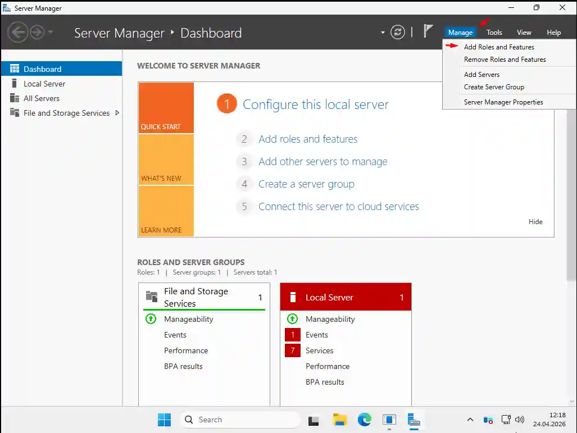The width and height of the screenshot is (577, 433).
Task: Click the volume speaker tray icon
Action: click(x=520, y=420)
